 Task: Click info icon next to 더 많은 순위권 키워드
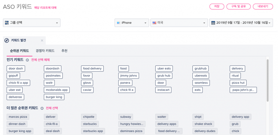[42, 108]
